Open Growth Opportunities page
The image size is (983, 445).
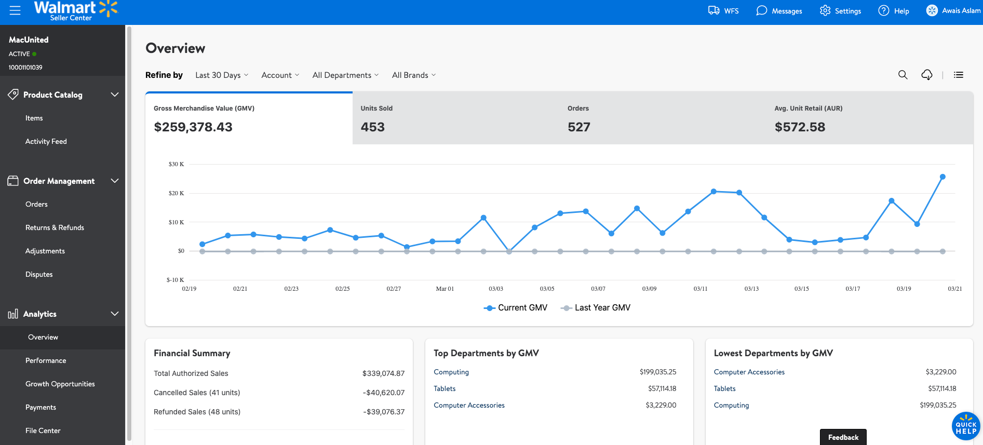60,384
